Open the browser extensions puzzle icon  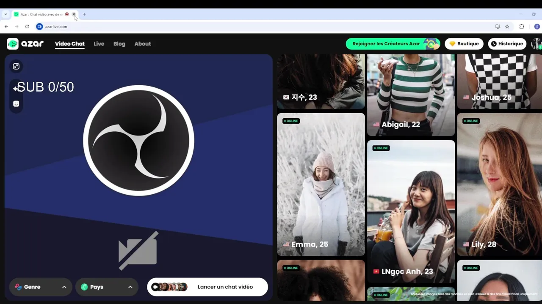tap(522, 26)
